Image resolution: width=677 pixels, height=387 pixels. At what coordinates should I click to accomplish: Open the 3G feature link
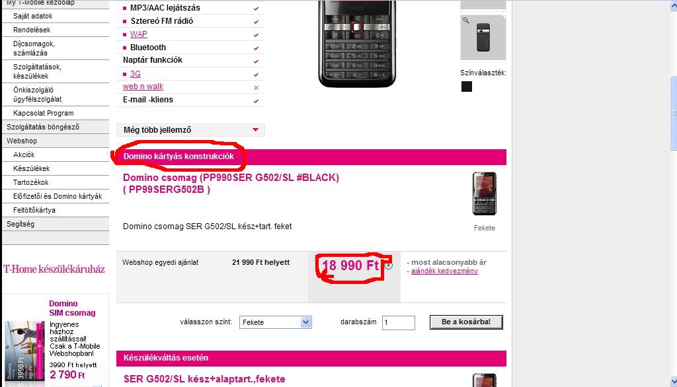click(x=136, y=74)
